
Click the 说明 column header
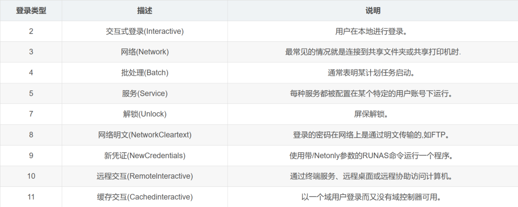pos(373,11)
